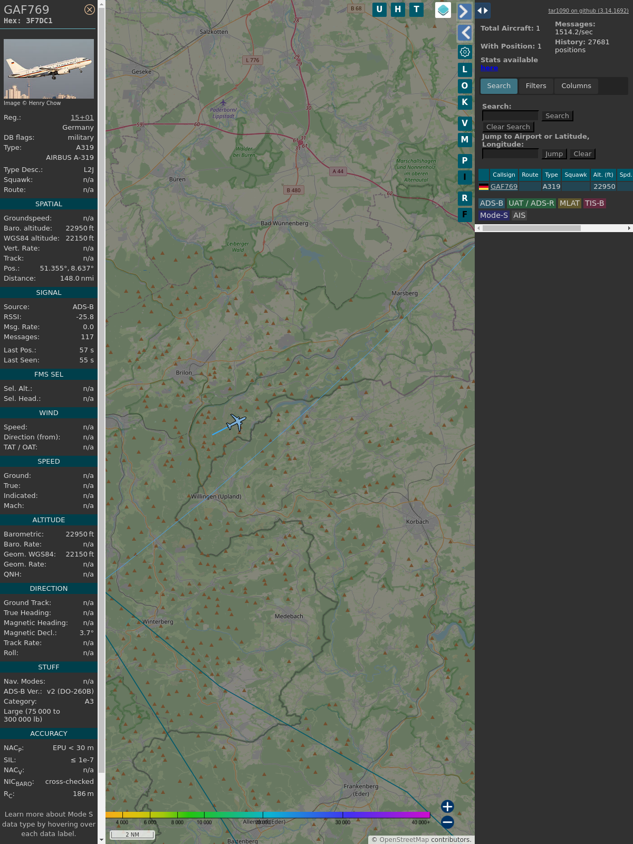The width and height of the screenshot is (633, 844).
Task: Sort table by Spd. column
Action: click(625, 175)
